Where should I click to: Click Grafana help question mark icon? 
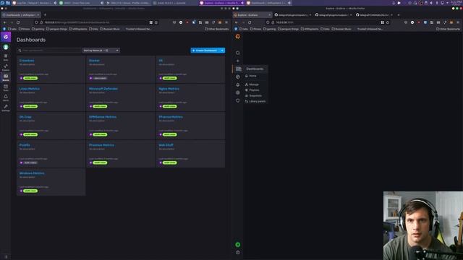click(x=238, y=252)
